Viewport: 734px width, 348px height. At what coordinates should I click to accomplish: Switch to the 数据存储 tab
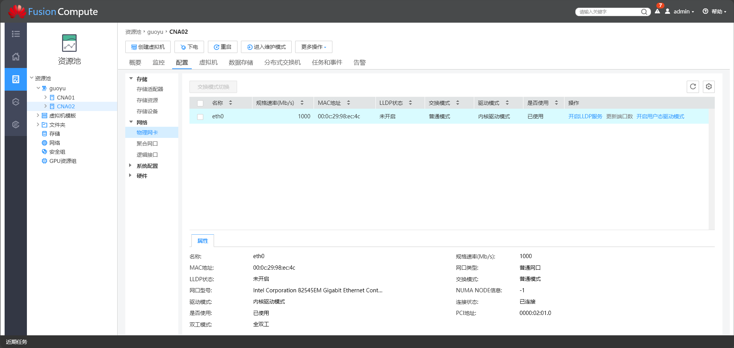click(x=241, y=62)
